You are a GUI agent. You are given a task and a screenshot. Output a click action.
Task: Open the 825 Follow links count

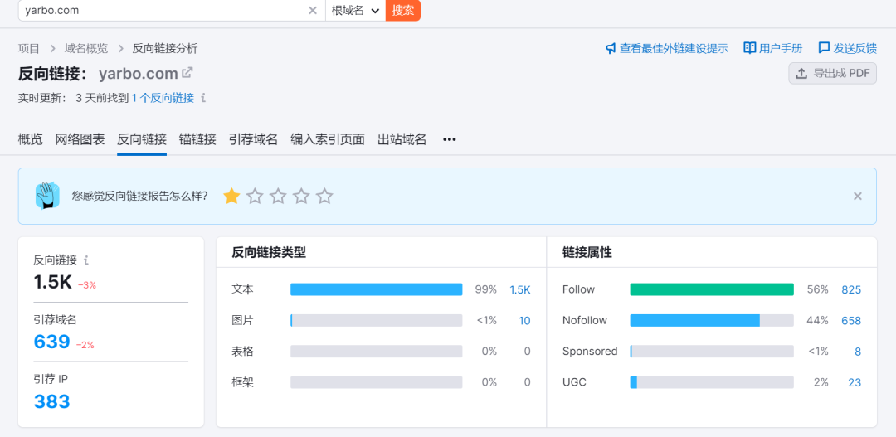851,289
